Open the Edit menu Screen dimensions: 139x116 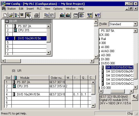click(21, 9)
